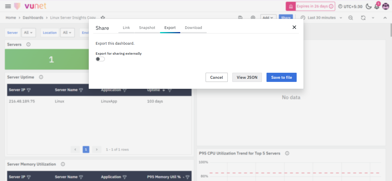Click info icon next to Server Uptime
392x181 pixels.
(x=41, y=77)
